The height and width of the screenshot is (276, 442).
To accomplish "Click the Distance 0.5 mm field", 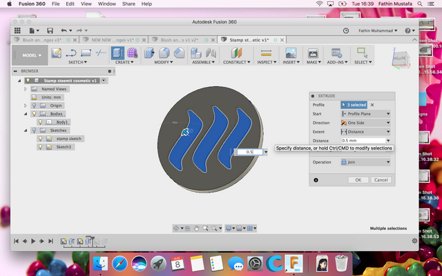I will coord(363,141).
